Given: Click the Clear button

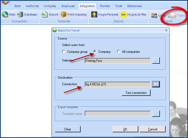Looking at the screenshot, I should [x=67, y=129].
